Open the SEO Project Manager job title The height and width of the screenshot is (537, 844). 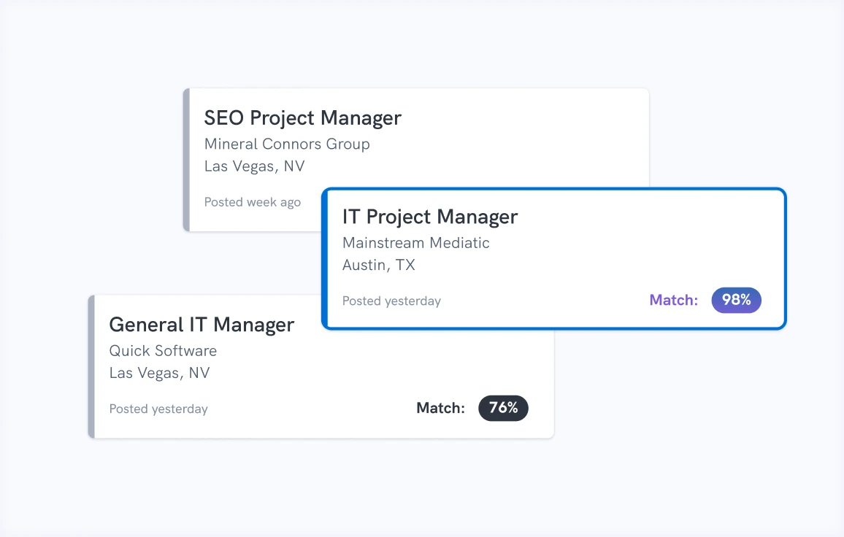(302, 118)
